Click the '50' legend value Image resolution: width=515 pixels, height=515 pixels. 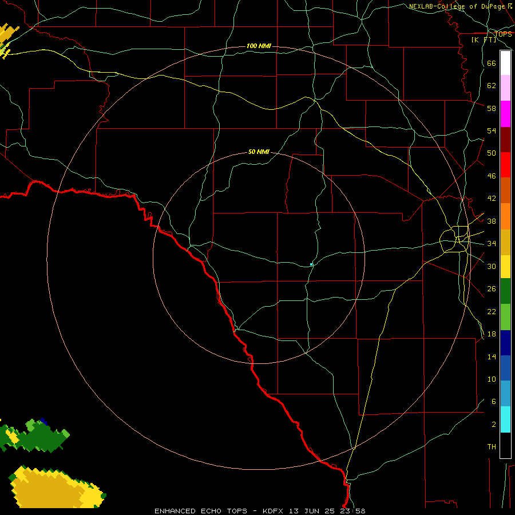click(492, 153)
